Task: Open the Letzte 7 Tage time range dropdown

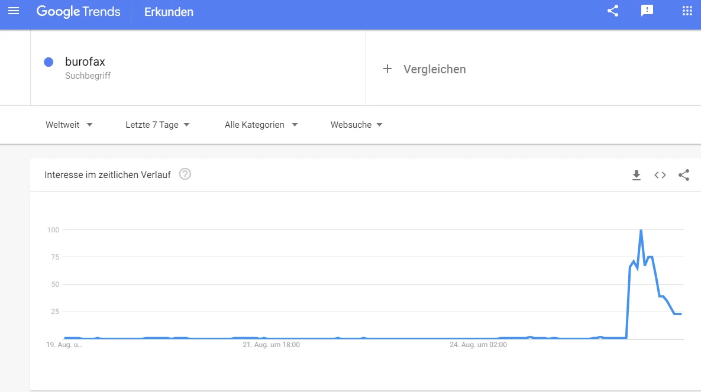Action: click(x=157, y=125)
